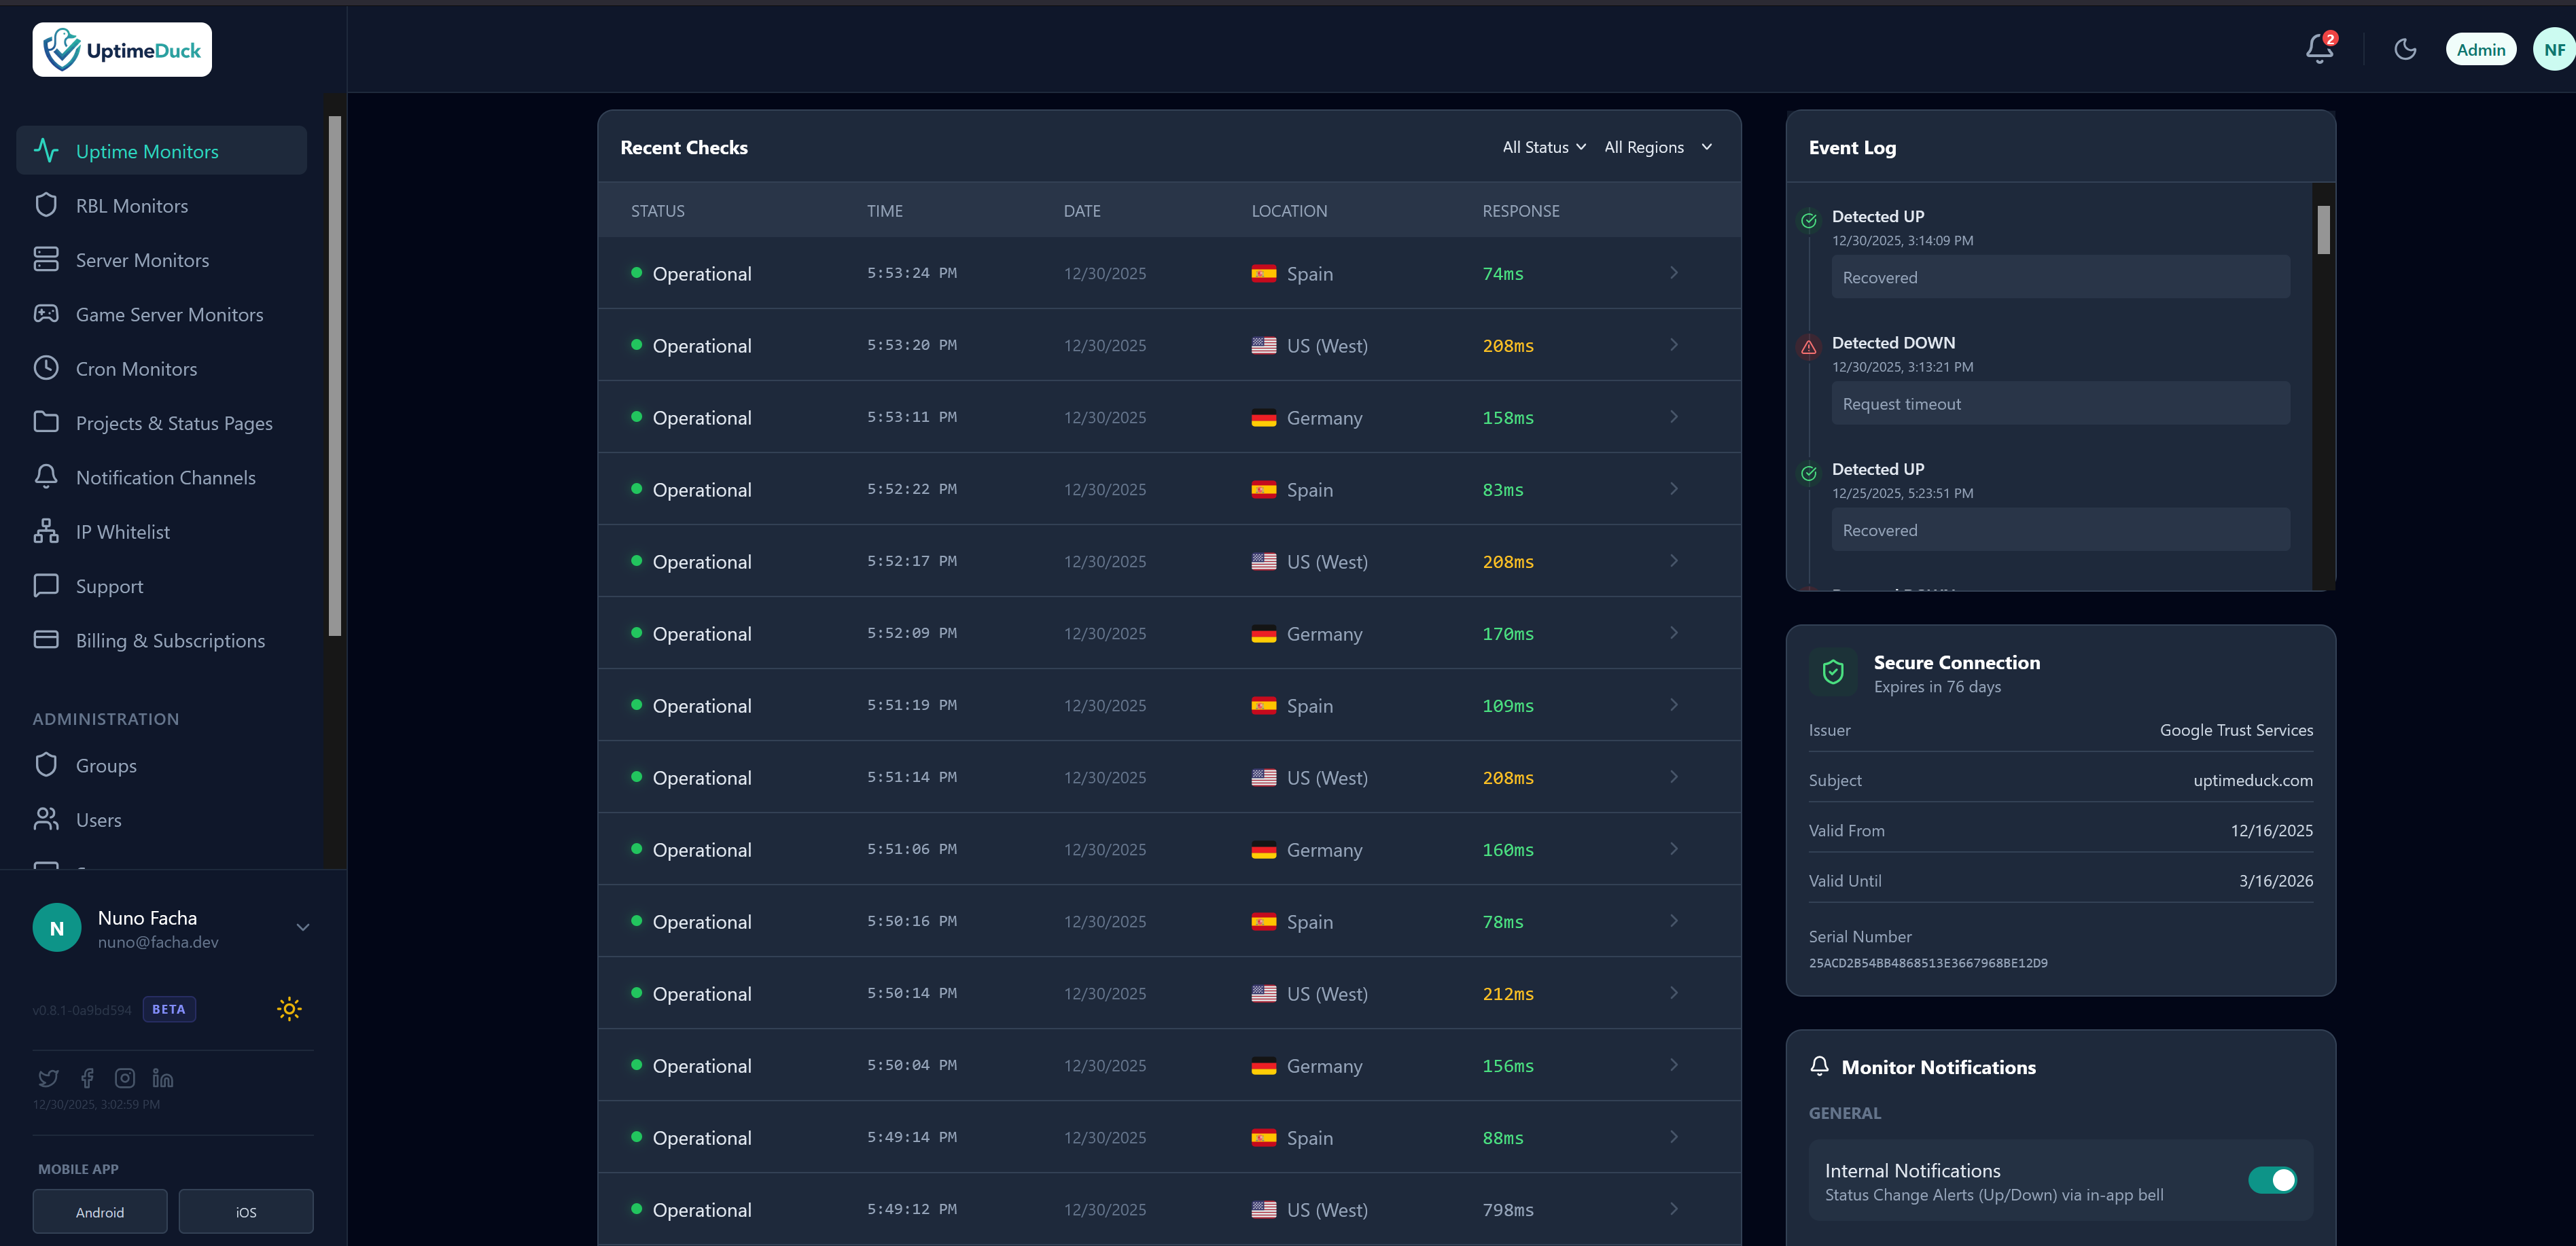Click the Event Log scrollbar thumb
This screenshot has height=1246, width=2576.
[2323, 230]
